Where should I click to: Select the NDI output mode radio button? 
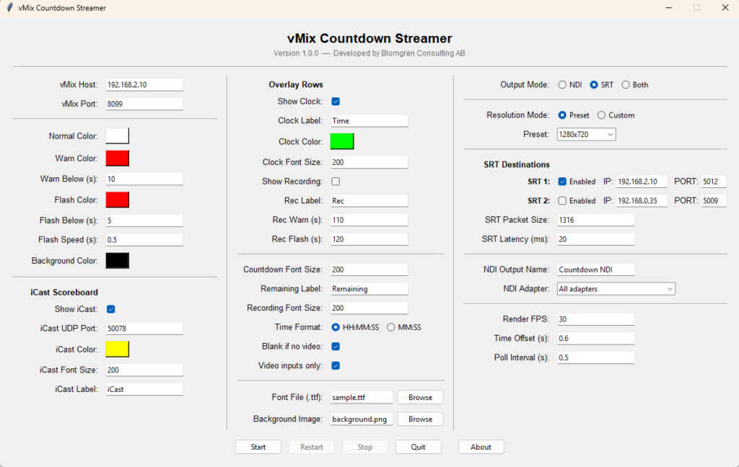coord(562,85)
